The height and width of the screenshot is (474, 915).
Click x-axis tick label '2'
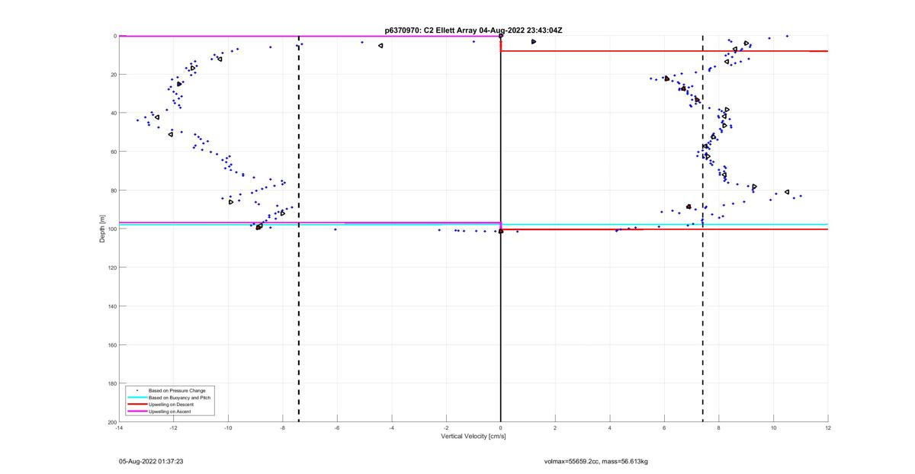[555, 428]
